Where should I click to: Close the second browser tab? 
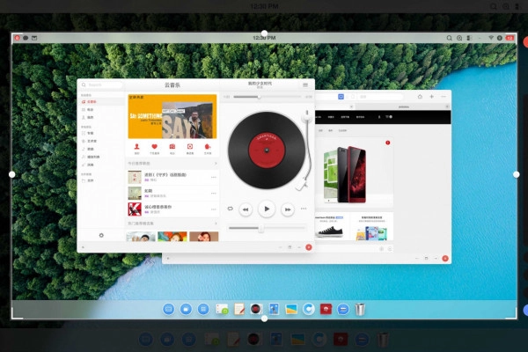pos(447,106)
